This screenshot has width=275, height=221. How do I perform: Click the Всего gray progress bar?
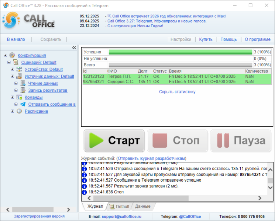coord(181,65)
